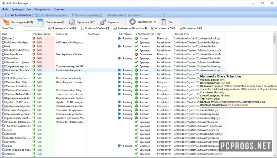Click the vertical scrollbar thumb

click(275, 39)
